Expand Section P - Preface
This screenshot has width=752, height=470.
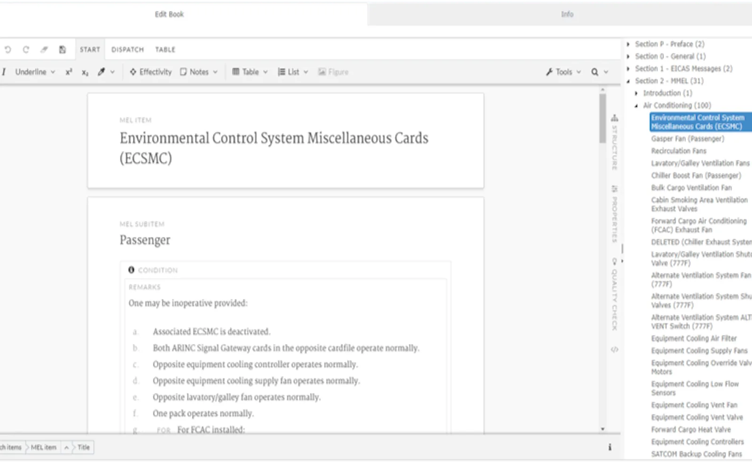628,44
